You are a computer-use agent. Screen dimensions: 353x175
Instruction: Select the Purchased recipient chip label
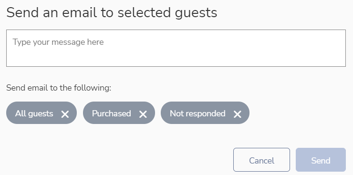tap(112, 113)
